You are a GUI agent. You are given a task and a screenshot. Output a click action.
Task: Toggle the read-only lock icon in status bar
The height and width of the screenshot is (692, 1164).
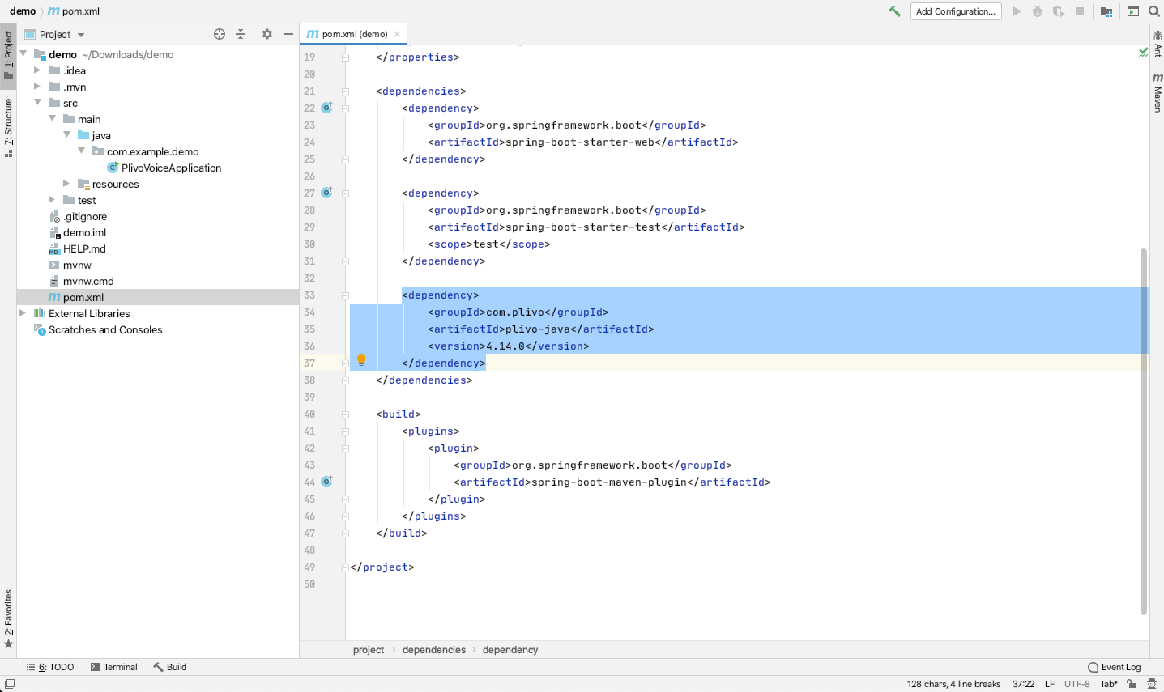pyautogui.click(x=1132, y=684)
